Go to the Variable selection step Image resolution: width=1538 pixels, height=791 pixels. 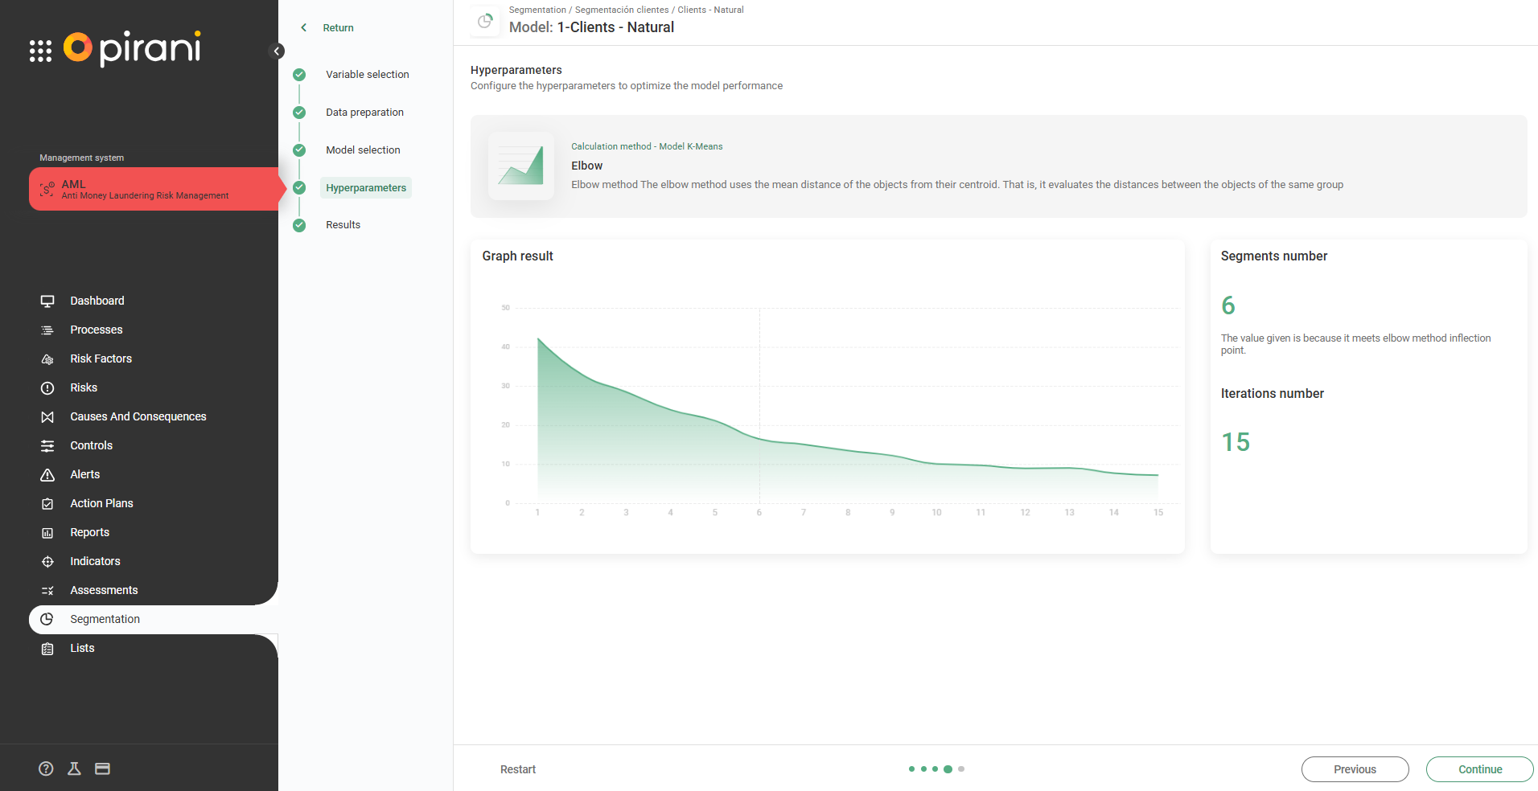[367, 75]
